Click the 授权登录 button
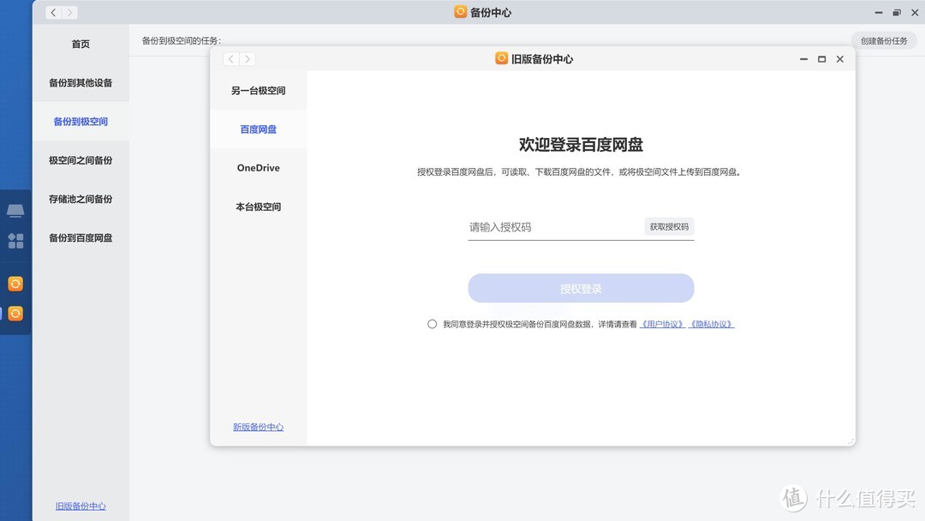This screenshot has height=521, width=925. pos(581,288)
